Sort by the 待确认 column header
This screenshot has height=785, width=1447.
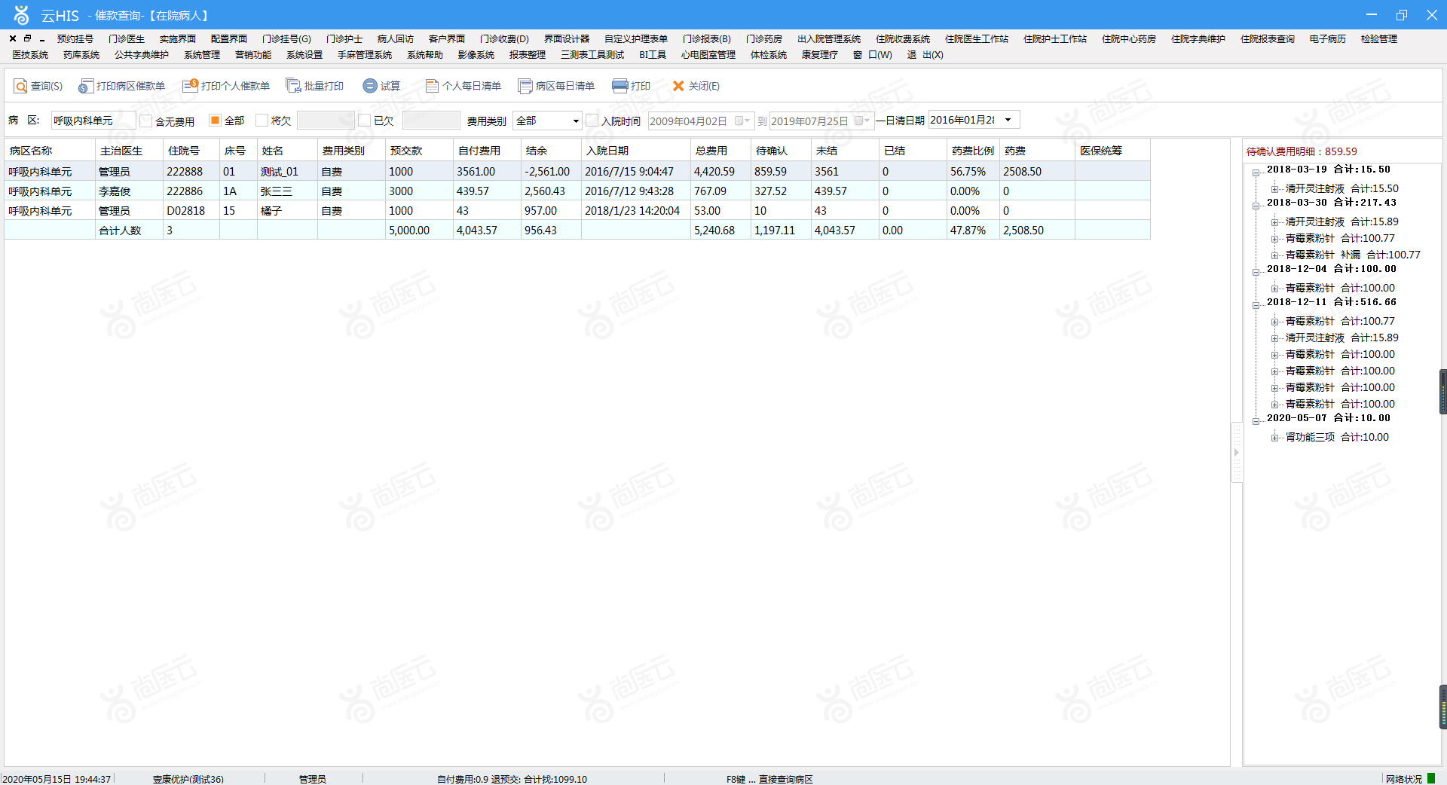tap(781, 151)
